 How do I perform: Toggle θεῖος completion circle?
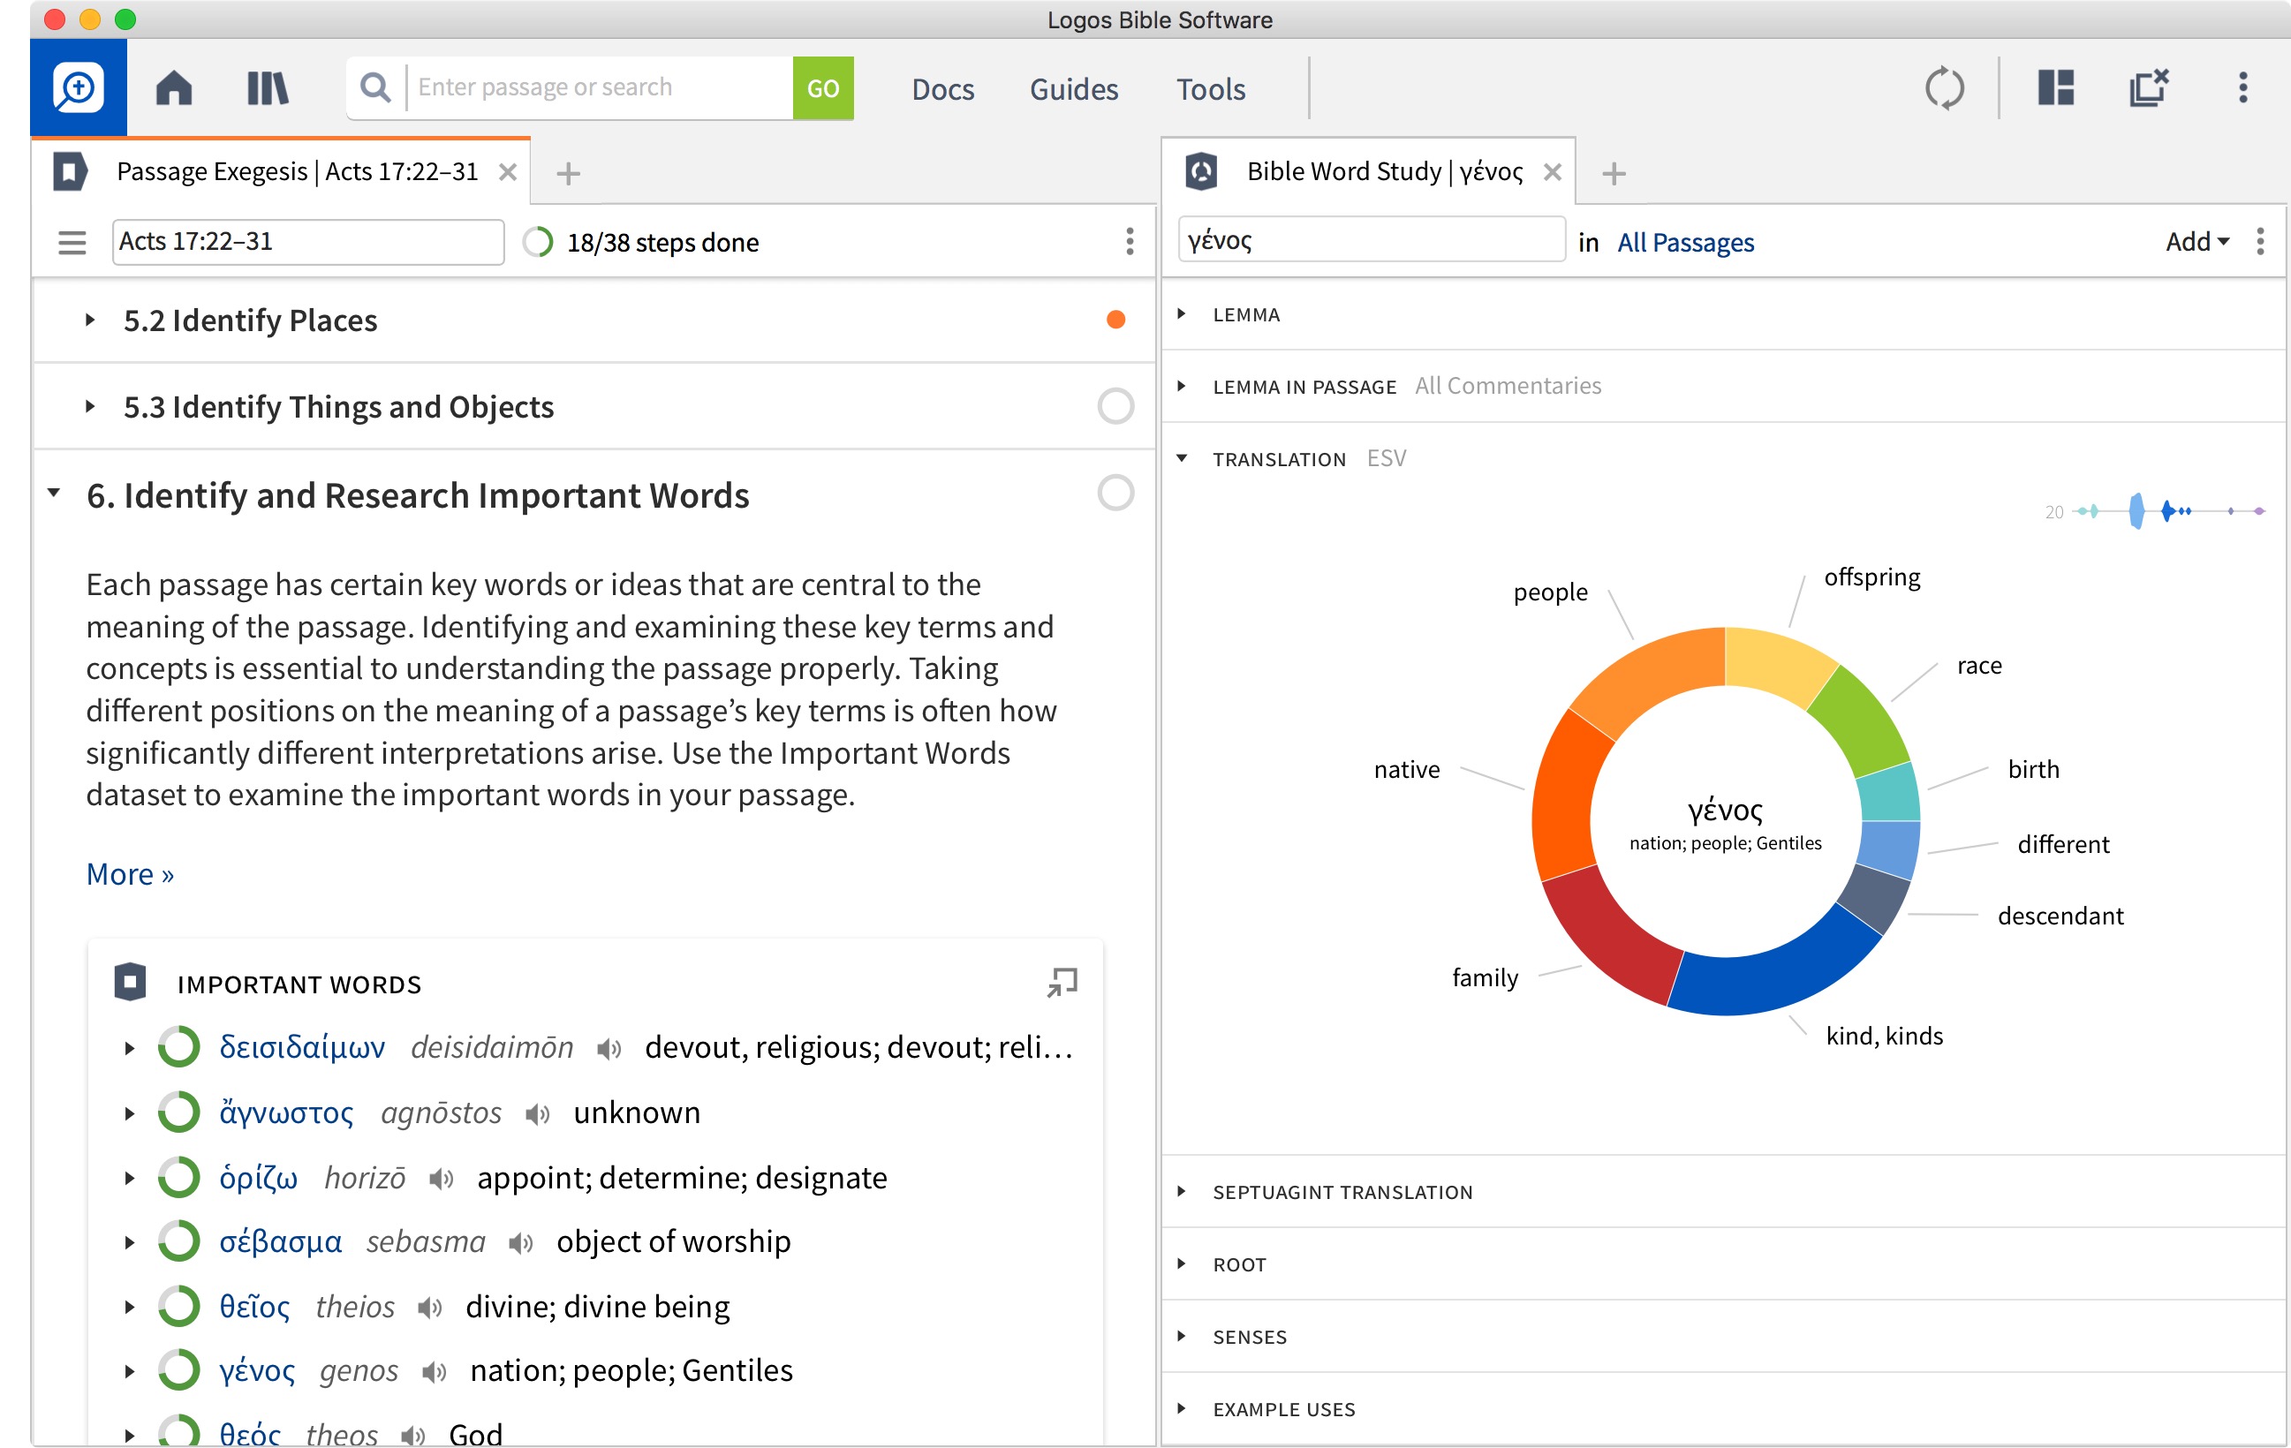click(x=178, y=1306)
